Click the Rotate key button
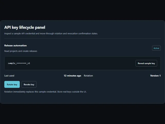Viewport: 165px width, 124px height. tap(12, 84)
